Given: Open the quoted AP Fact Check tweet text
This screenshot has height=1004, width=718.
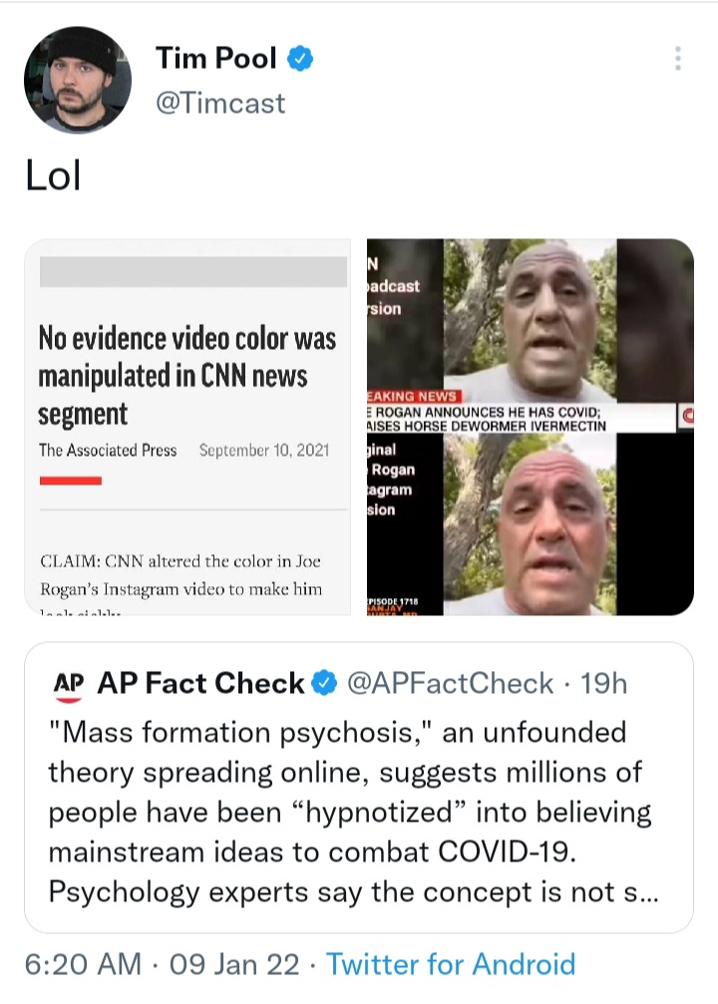Looking at the screenshot, I should (x=353, y=812).
